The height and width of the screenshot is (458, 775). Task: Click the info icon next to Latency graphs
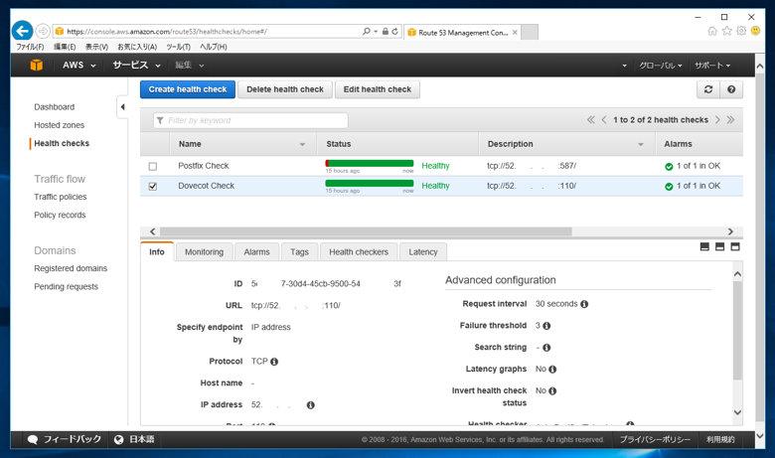coord(552,369)
